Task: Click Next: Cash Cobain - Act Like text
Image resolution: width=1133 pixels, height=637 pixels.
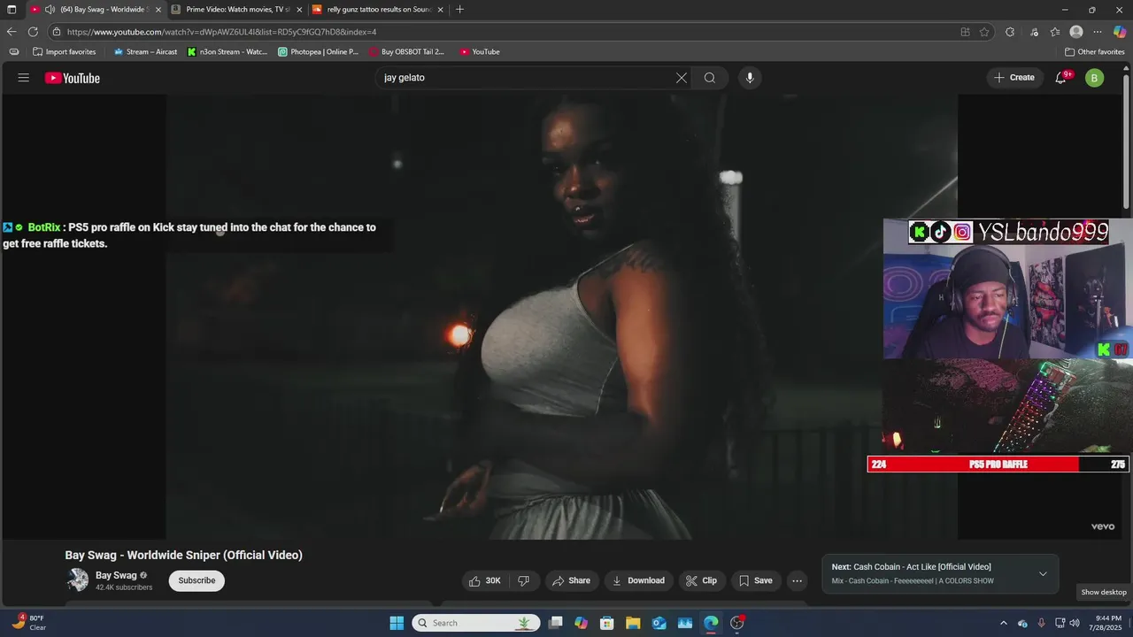Action: point(911,567)
